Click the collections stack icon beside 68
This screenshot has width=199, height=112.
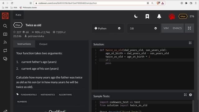(x=24, y=32)
